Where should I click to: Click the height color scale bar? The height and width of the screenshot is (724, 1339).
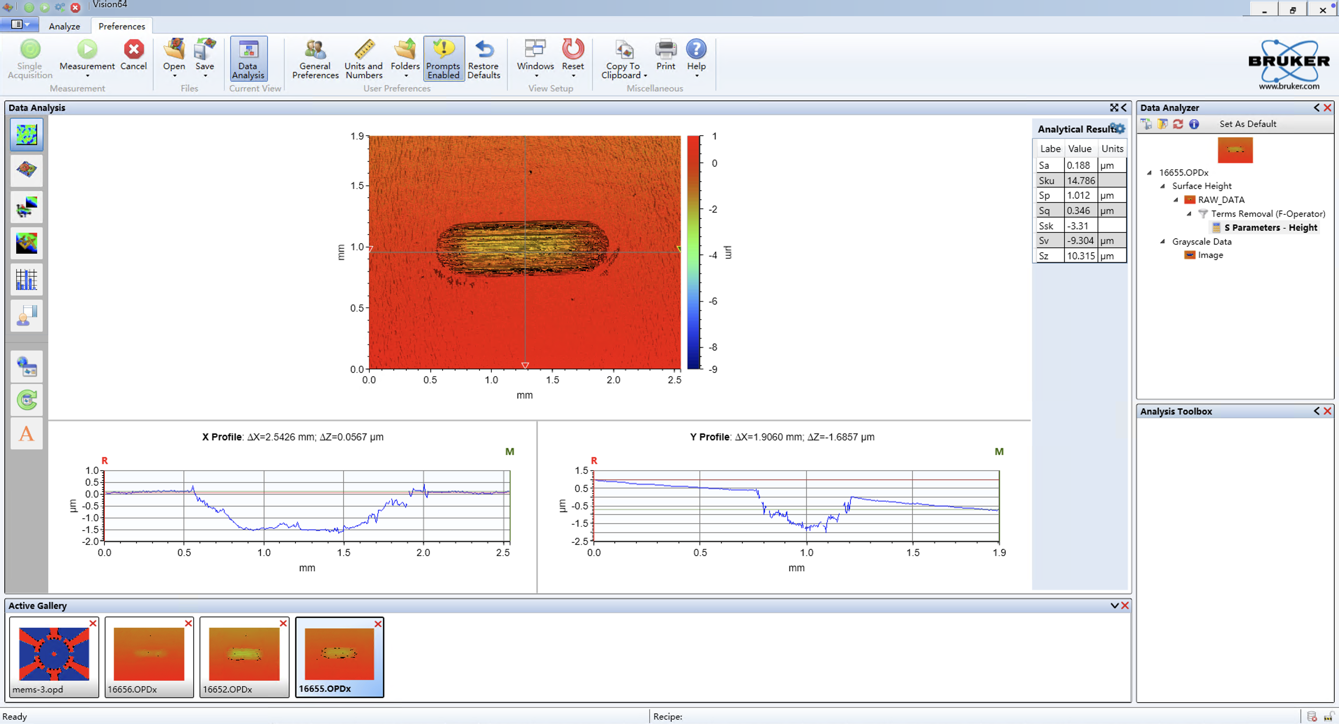tap(694, 252)
